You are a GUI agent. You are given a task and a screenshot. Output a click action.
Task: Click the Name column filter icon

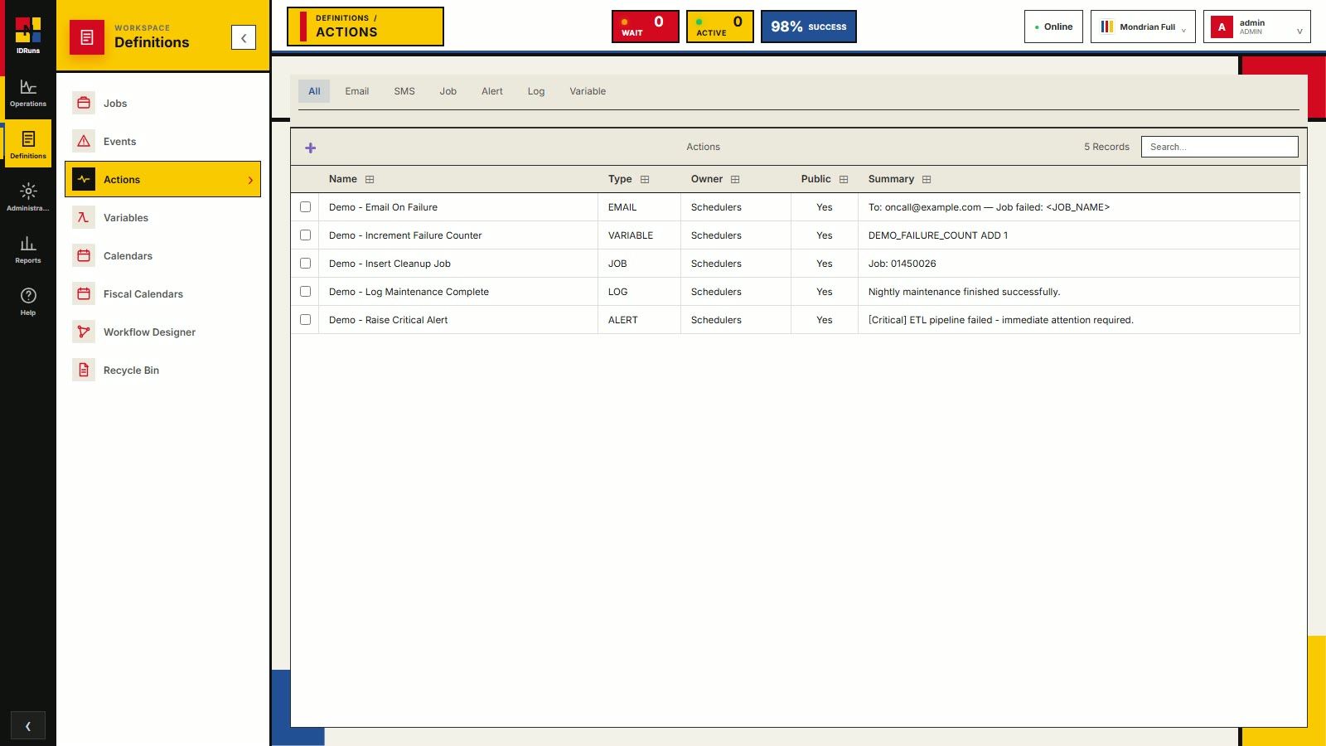click(x=370, y=180)
